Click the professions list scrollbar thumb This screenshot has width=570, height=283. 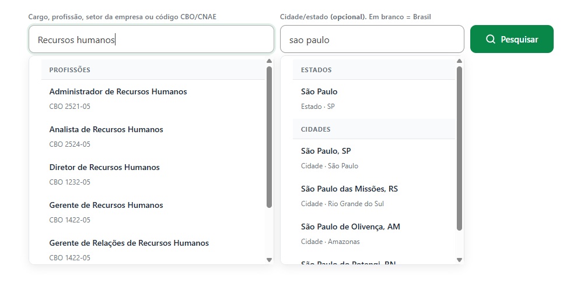pos(269,137)
